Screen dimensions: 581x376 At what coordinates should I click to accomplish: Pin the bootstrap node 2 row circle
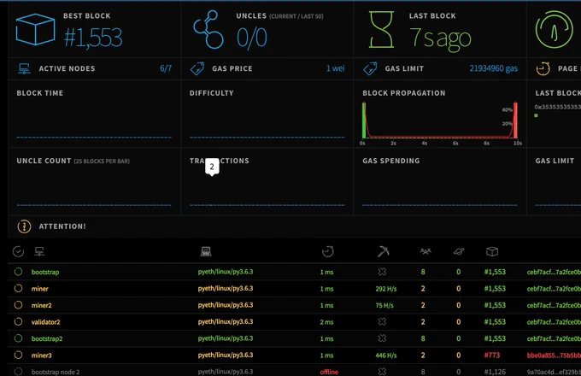coord(18,371)
